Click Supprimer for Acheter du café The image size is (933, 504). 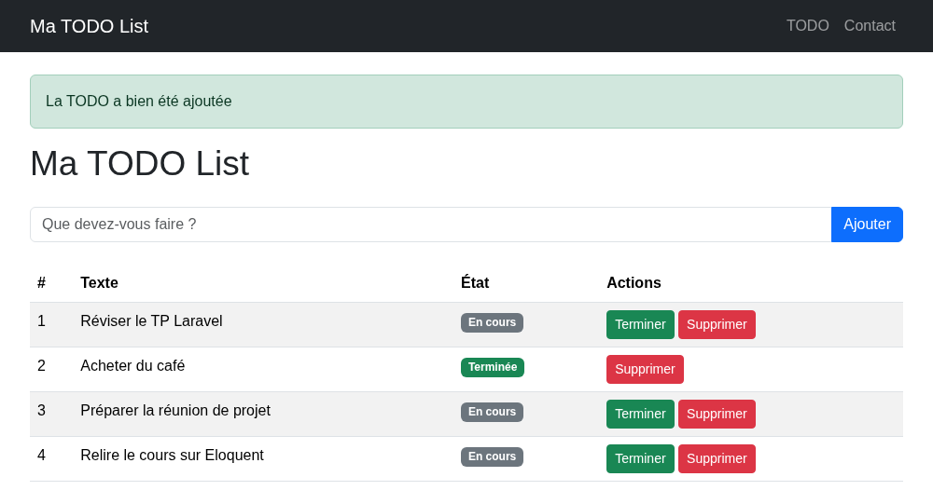click(x=645, y=369)
